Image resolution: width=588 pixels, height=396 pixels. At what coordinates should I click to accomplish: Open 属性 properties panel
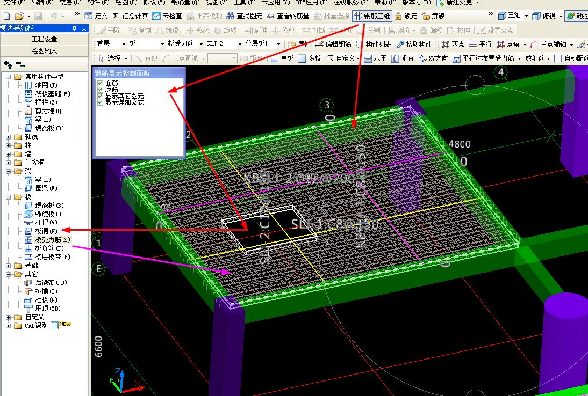coord(299,44)
